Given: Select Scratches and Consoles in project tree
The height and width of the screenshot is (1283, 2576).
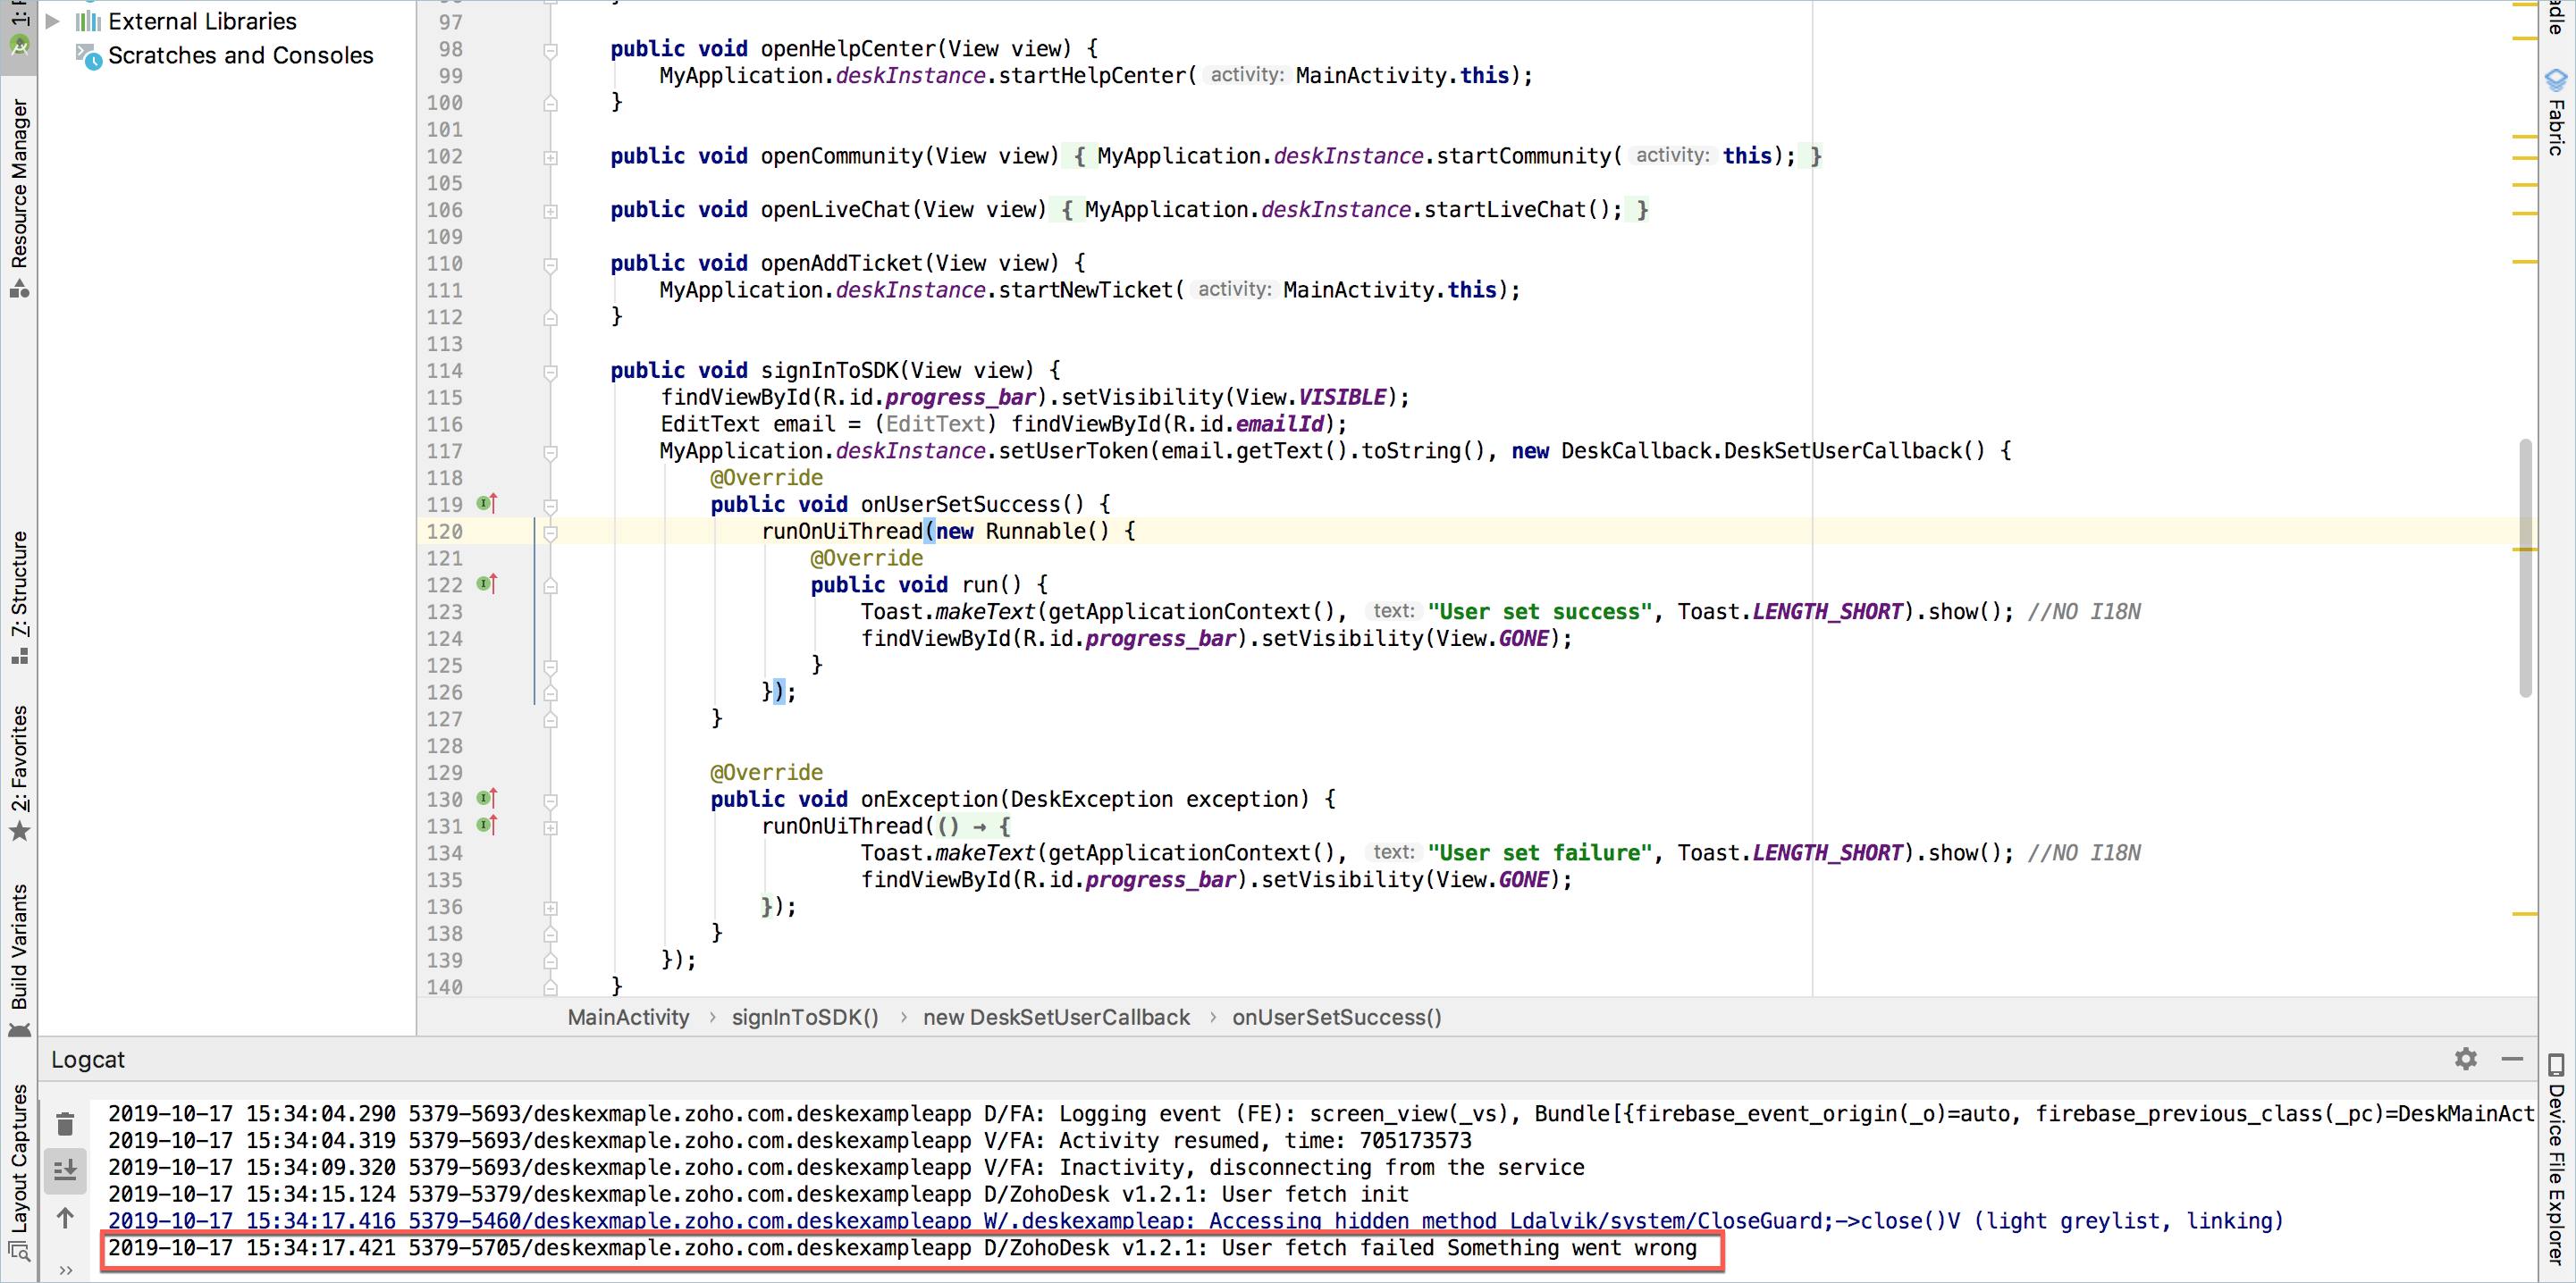Looking at the screenshot, I should 240,56.
